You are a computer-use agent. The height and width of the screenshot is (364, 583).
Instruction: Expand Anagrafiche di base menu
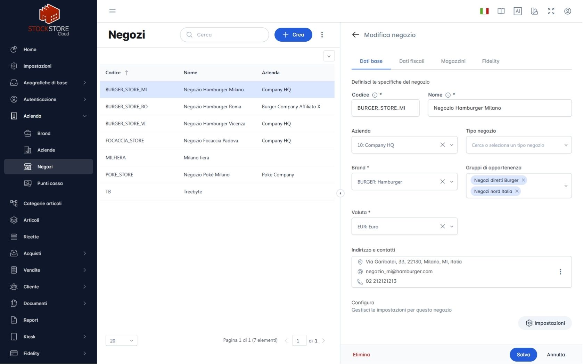[49, 83]
